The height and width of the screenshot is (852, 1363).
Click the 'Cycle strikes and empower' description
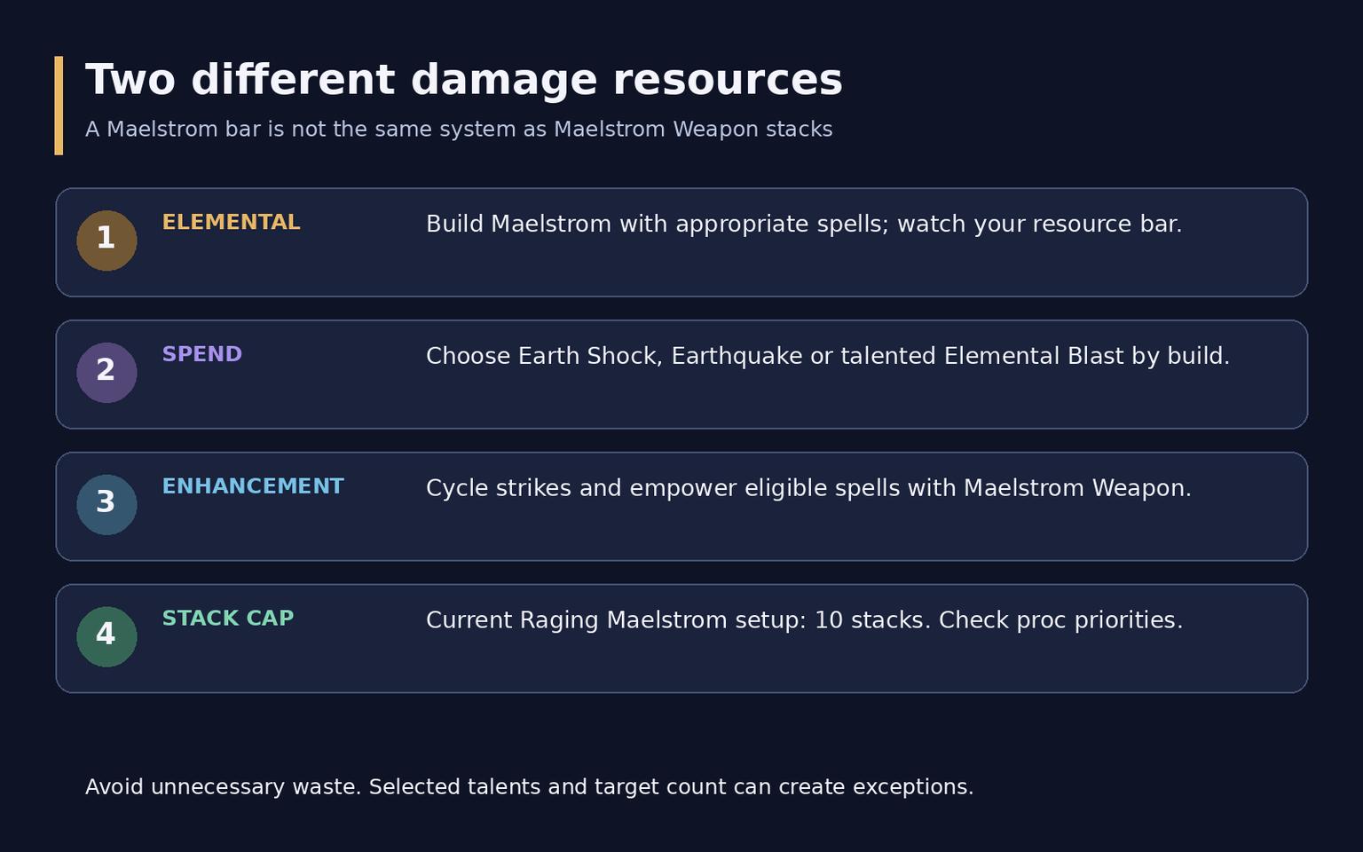tap(808, 489)
